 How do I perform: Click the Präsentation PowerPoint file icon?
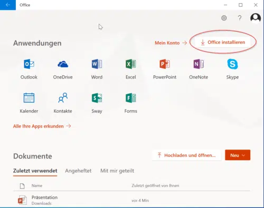coord(22,200)
